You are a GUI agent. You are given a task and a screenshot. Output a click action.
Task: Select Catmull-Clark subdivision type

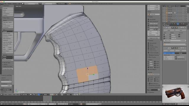(169, 53)
